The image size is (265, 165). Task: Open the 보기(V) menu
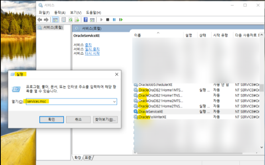point(76,13)
